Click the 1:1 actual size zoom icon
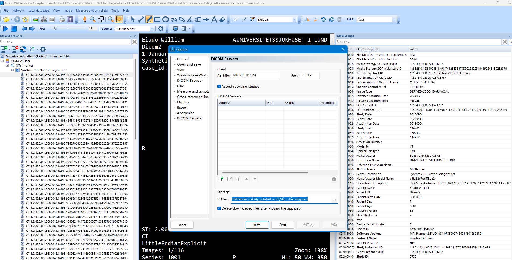Viewport: 512px width, 260px height. [x=111, y=19]
